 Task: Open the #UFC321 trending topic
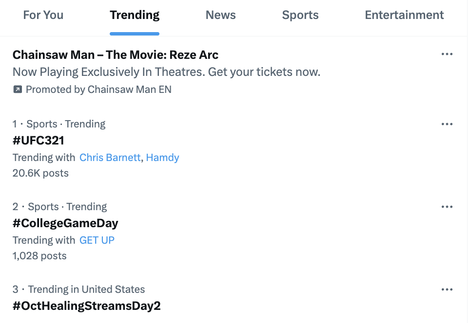click(x=39, y=141)
